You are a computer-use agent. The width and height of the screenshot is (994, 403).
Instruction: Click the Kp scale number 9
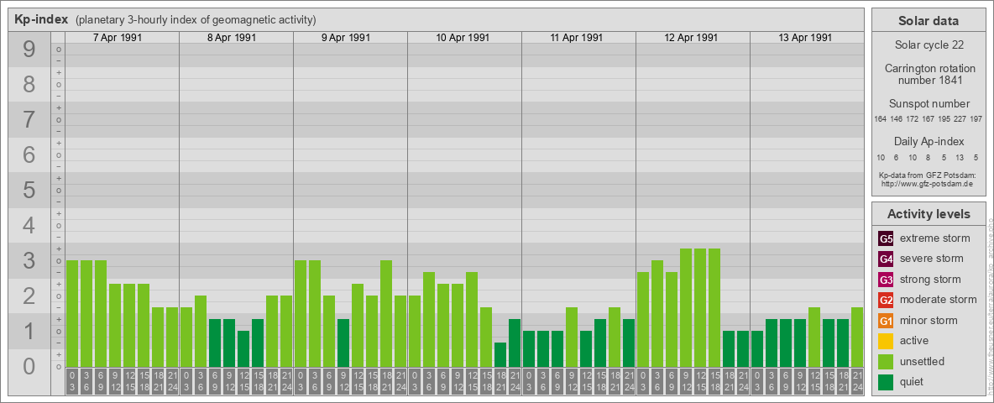pos(29,50)
